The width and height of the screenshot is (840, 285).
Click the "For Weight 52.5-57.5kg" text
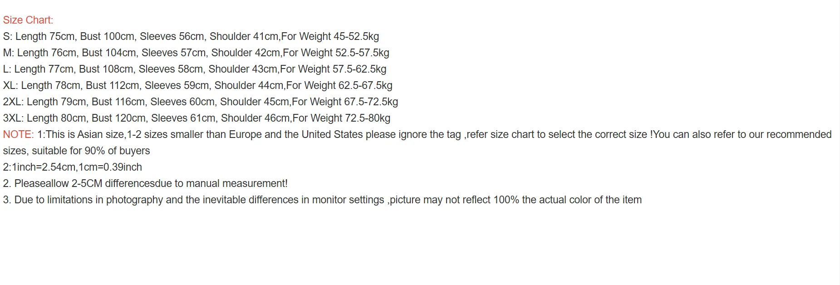click(336, 53)
